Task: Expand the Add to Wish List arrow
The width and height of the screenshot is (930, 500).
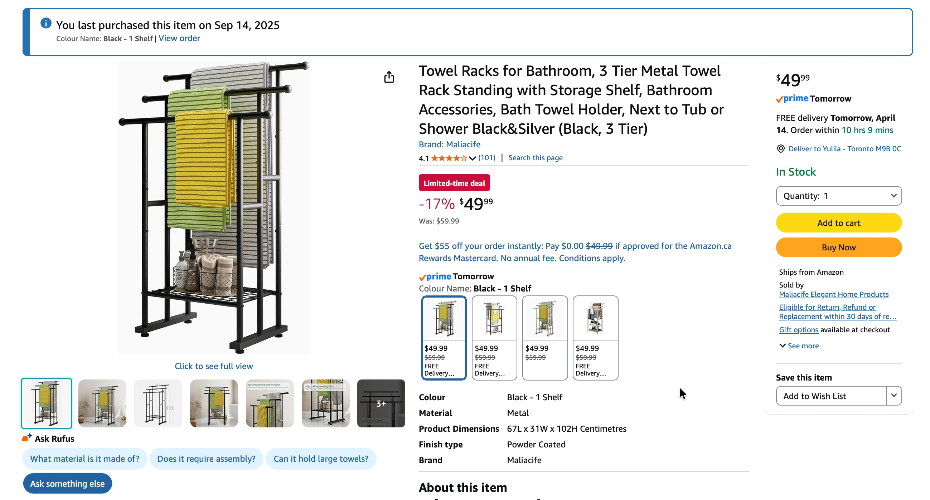Action: tap(893, 396)
